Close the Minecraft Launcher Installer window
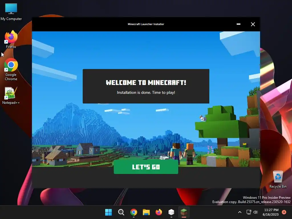 (x=253, y=24)
